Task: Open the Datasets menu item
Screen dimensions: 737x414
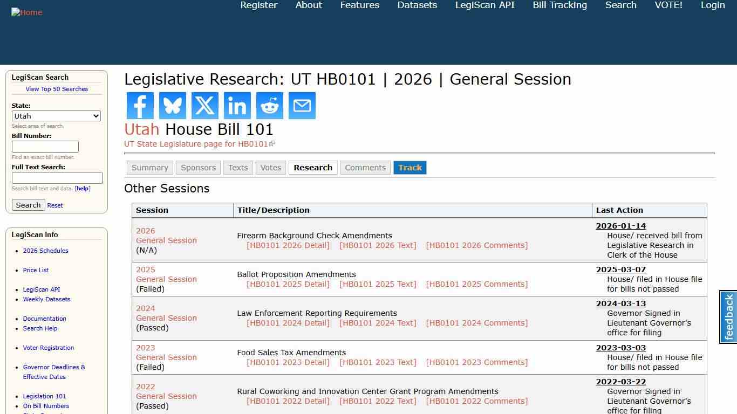Action: coord(417,5)
